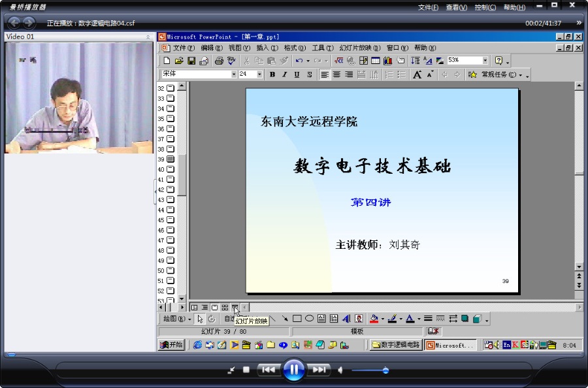The height and width of the screenshot is (388, 588).
Task: Toggle text shadow in PowerPoint
Action: tap(310, 74)
